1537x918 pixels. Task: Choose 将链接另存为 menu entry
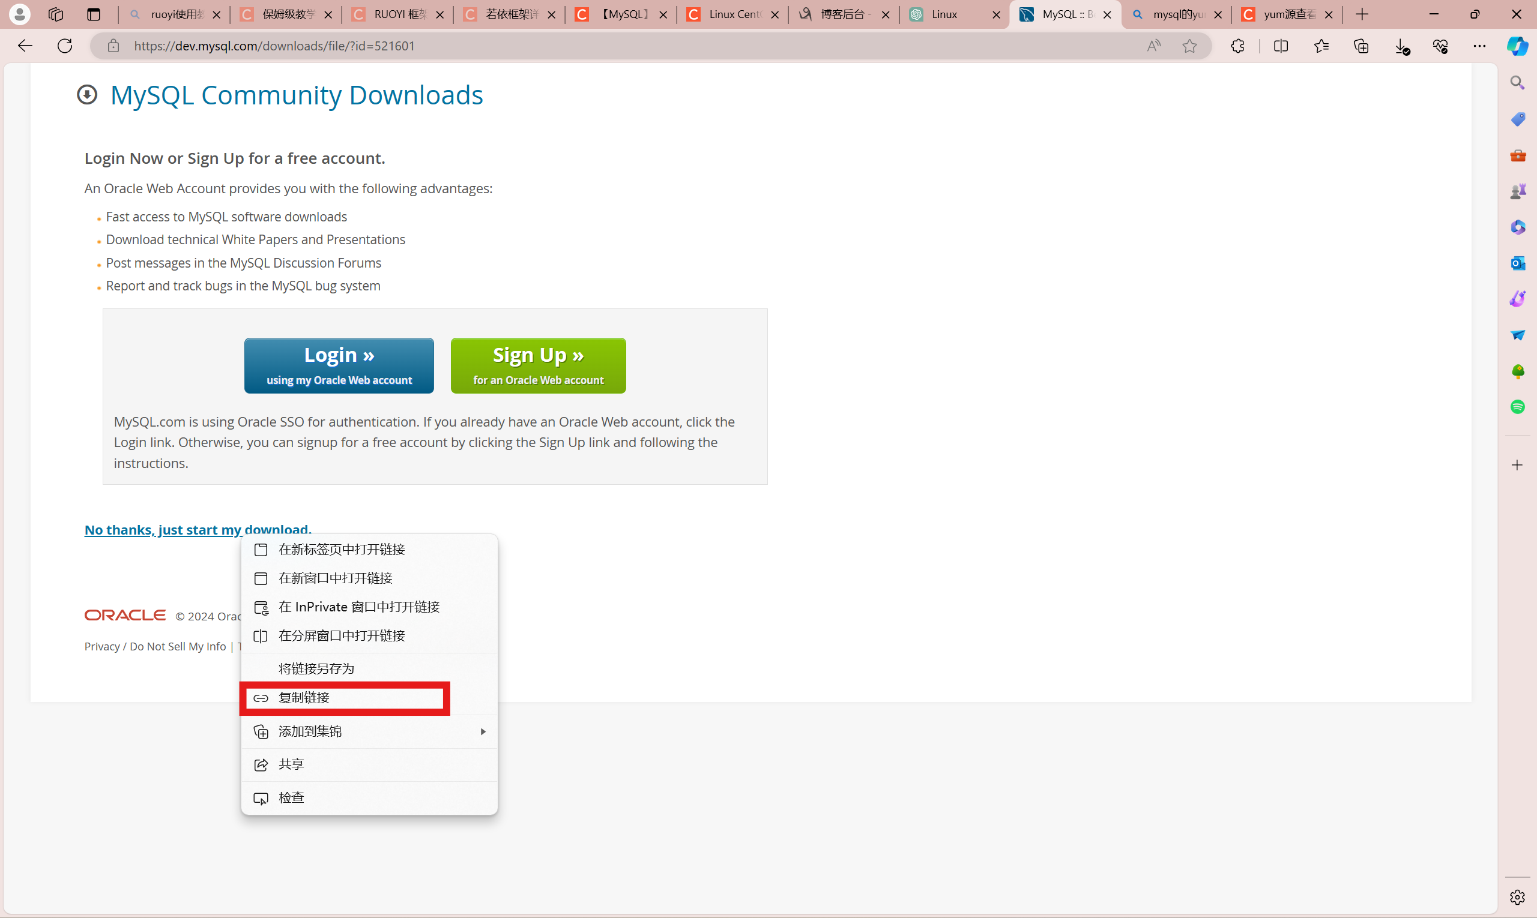[x=316, y=669]
